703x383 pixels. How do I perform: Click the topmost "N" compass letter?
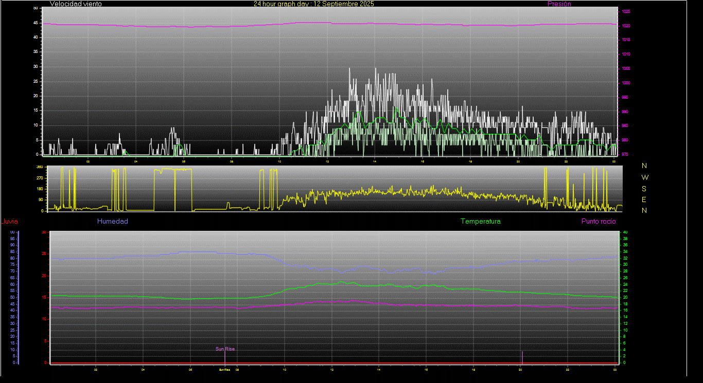[x=644, y=166]
